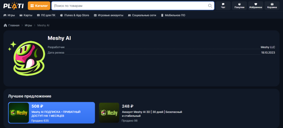The height and width of the screenshot is (128, 283).
Task: Go to Главная in breadcrumbs
Action: click(14, 25)
